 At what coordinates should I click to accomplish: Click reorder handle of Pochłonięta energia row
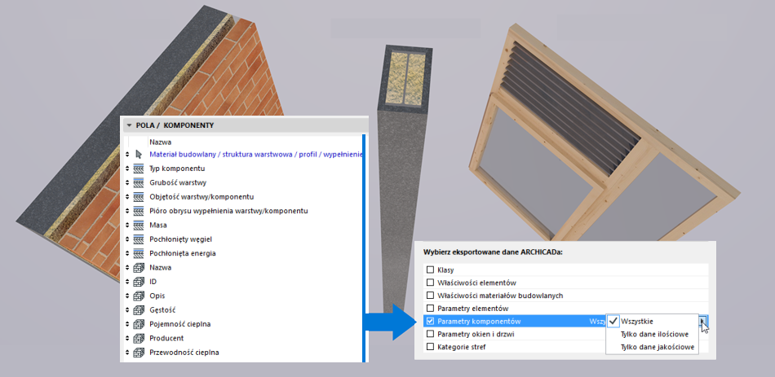coord(127,253)
